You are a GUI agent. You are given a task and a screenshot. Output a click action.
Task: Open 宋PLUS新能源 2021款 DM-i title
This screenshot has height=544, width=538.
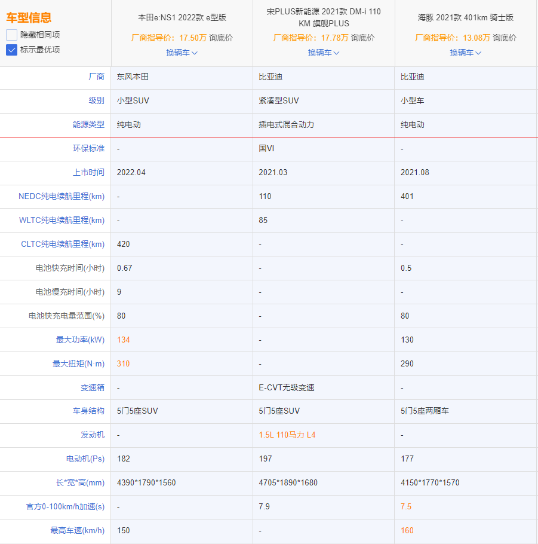click(x=324, y=17)
